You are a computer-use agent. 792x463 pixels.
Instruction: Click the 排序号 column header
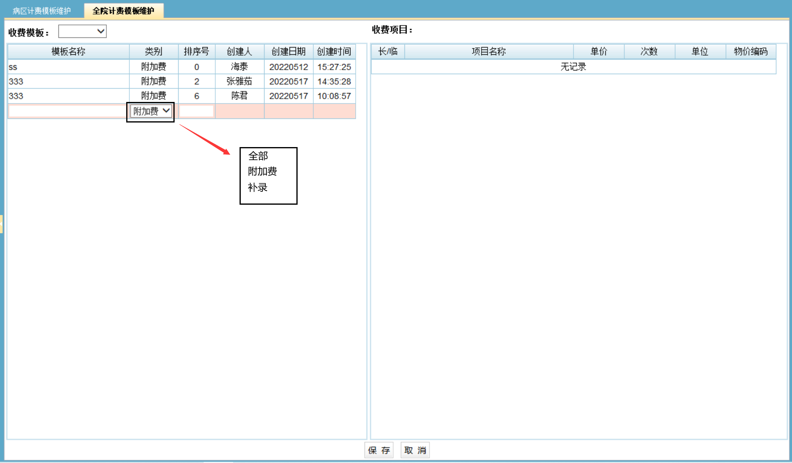[196, 52]
